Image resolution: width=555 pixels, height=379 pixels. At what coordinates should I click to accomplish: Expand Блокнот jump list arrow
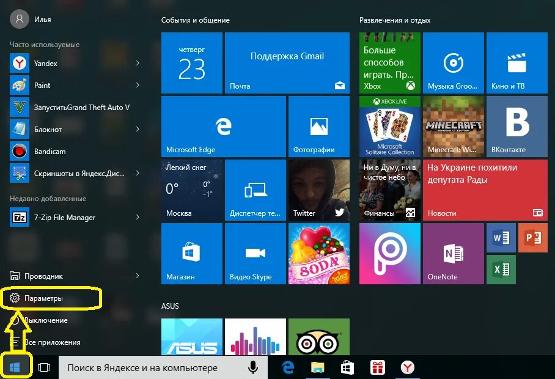point(138,129)
